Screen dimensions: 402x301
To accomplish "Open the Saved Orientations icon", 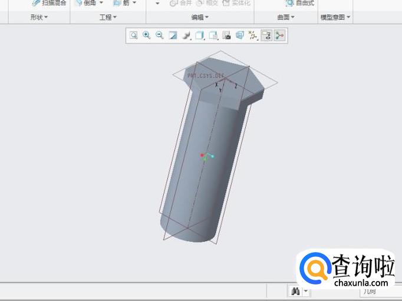I will click(x=213, y=35).
